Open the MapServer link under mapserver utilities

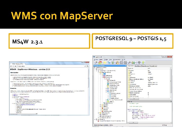28,105
